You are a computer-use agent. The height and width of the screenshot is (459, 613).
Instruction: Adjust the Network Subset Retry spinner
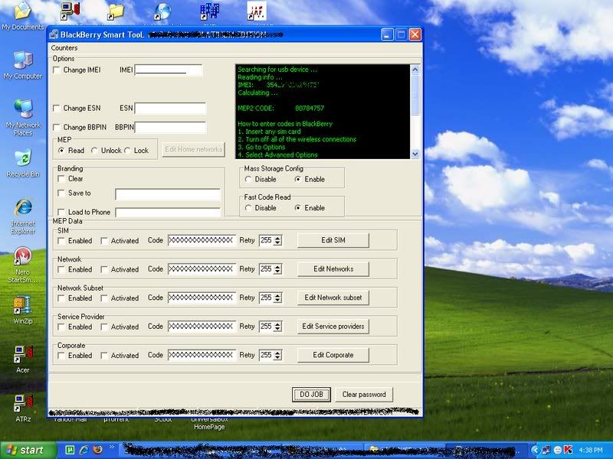[277, 298]
